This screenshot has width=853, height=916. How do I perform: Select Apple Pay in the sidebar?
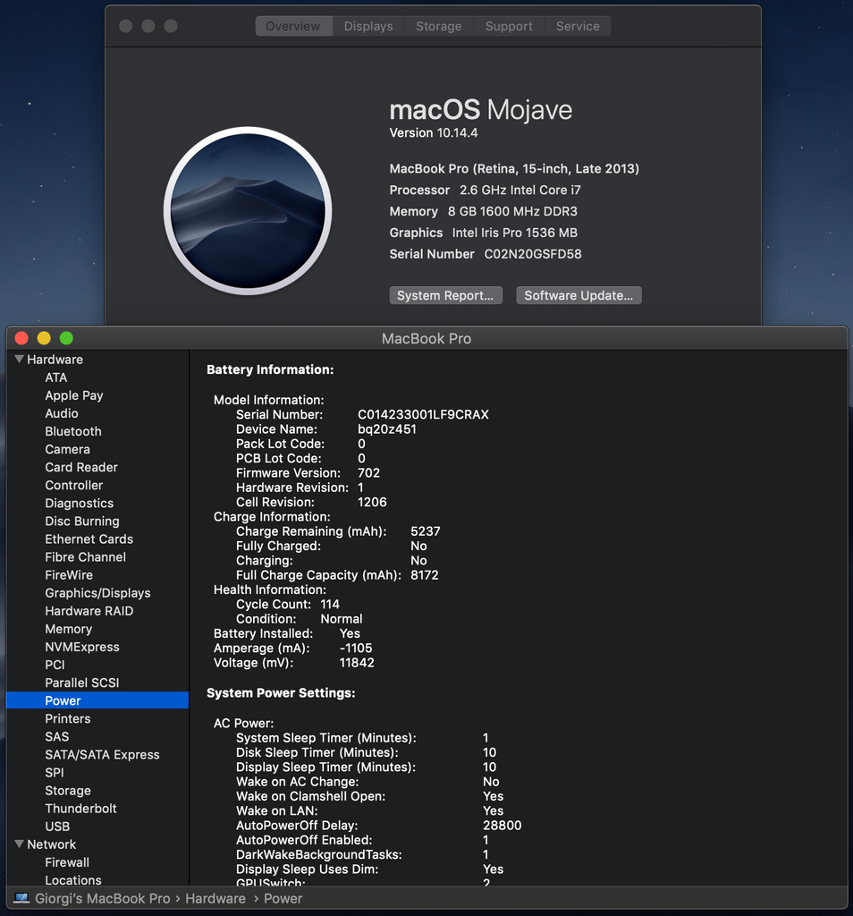[74, 395]
